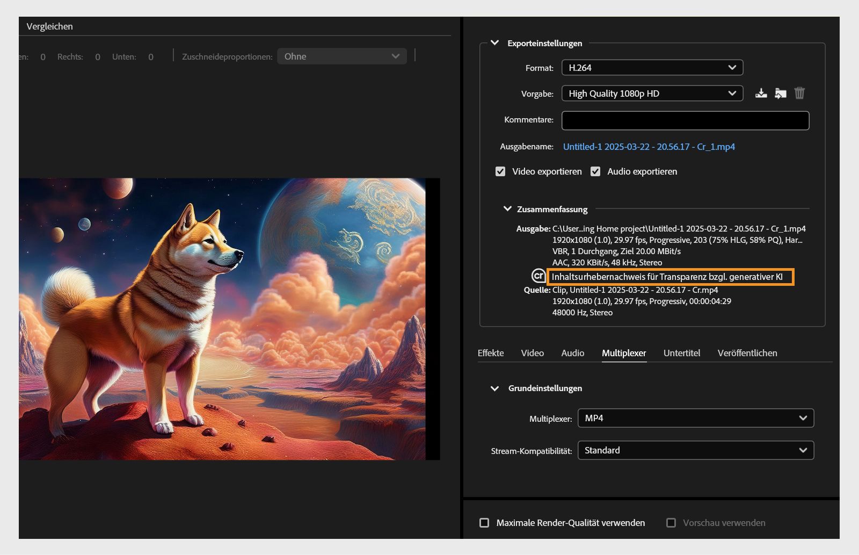Save the current export preset
Viewport: 859px width, 555px height.
point(761,93)
